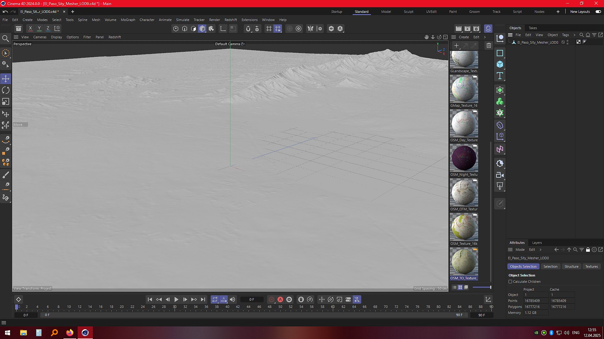Open the Redshift main menu
This screenshot has width=604, height=339.
231,20
